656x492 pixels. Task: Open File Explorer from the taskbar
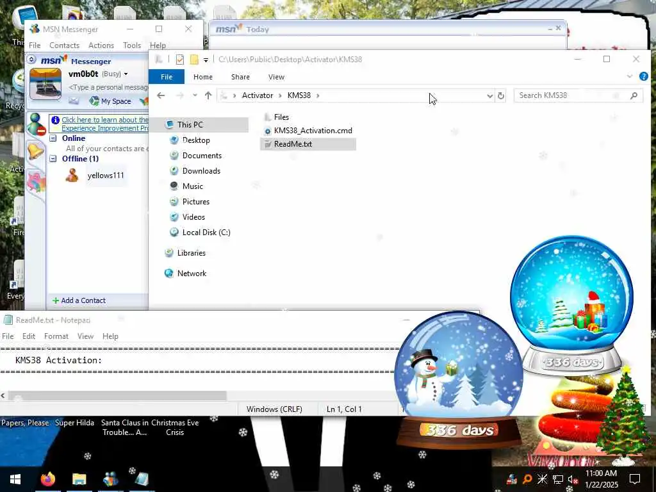(79, 479)
